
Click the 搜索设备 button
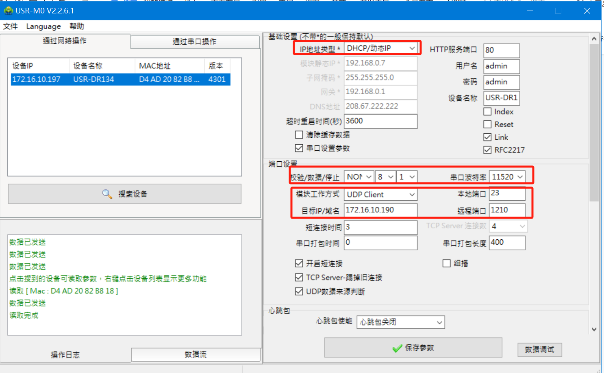coord(124,194)
